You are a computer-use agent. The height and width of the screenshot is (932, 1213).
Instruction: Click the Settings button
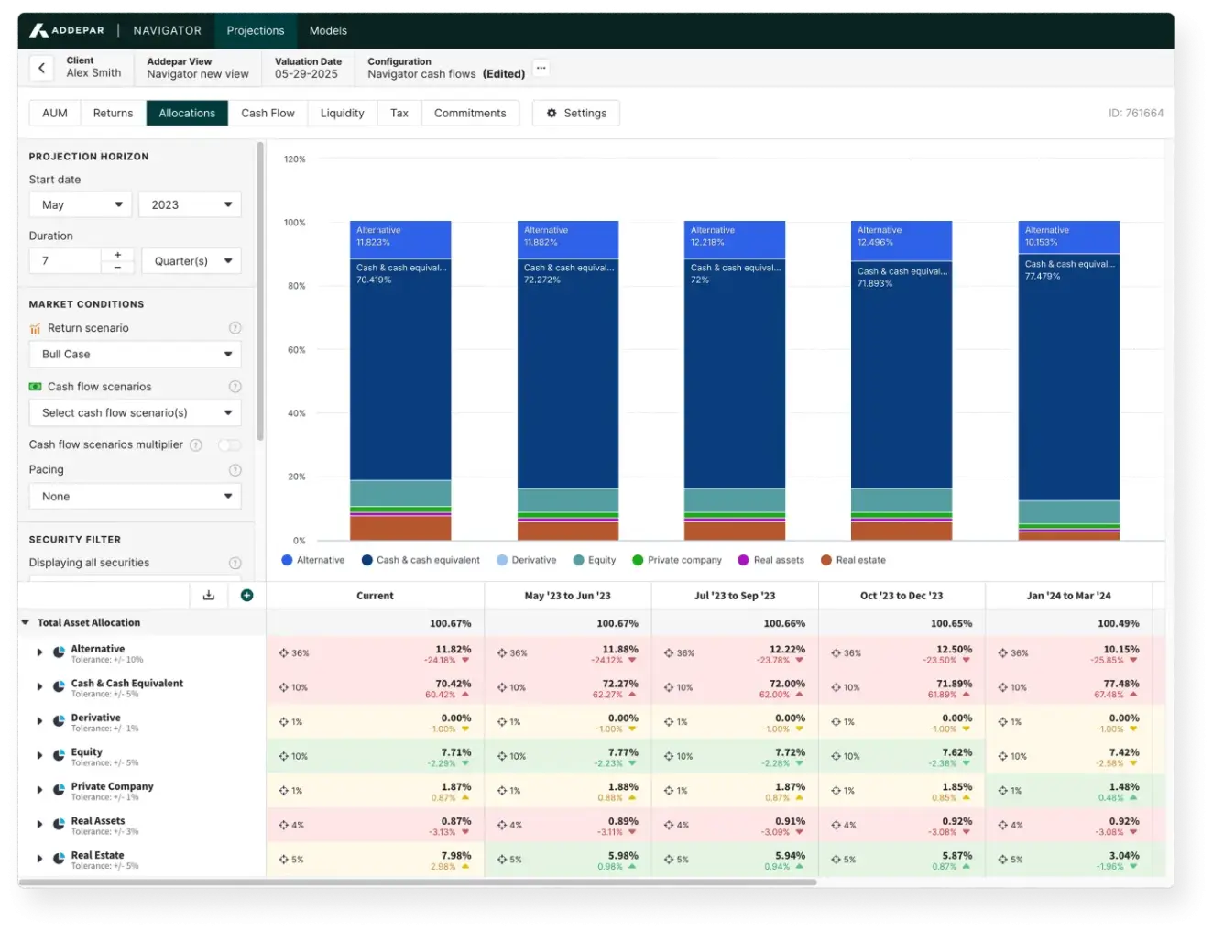point(576,113)
